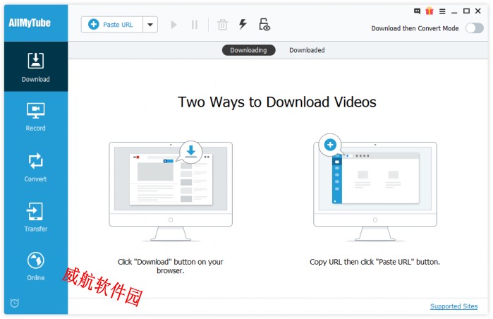Expand the Paste URL dropdown arrow
Viewport: 493px width, 319px height.
point(150,25)
